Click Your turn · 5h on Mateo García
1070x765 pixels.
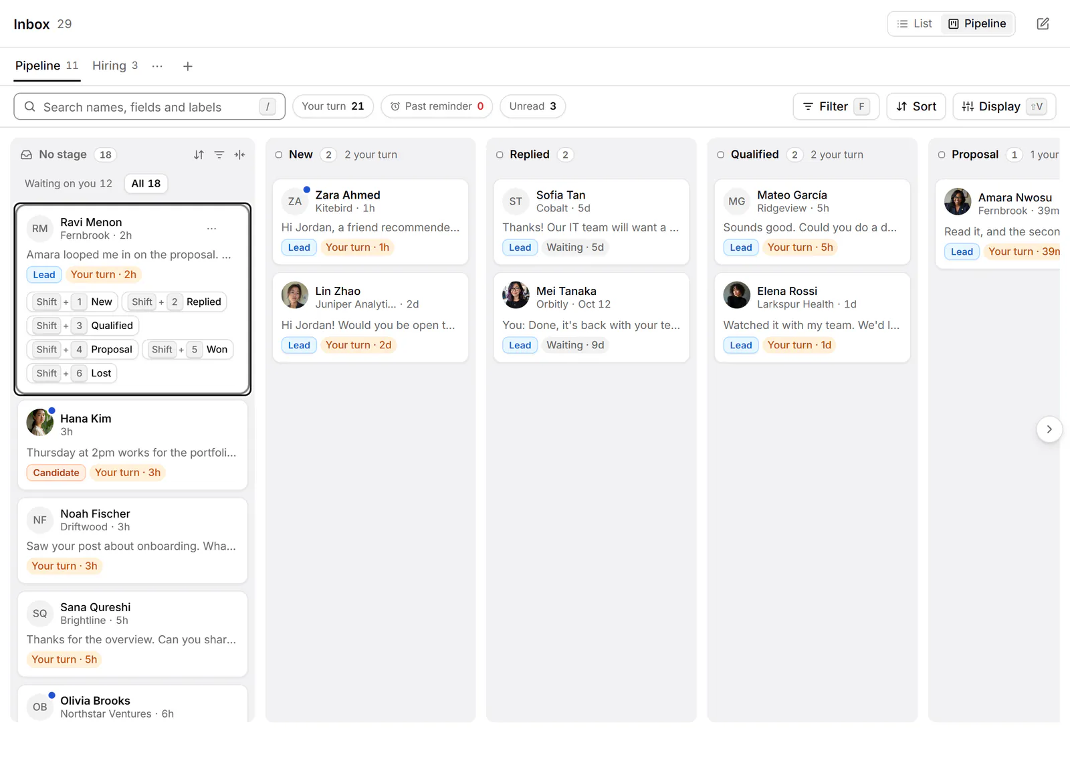tap(800, 247)
